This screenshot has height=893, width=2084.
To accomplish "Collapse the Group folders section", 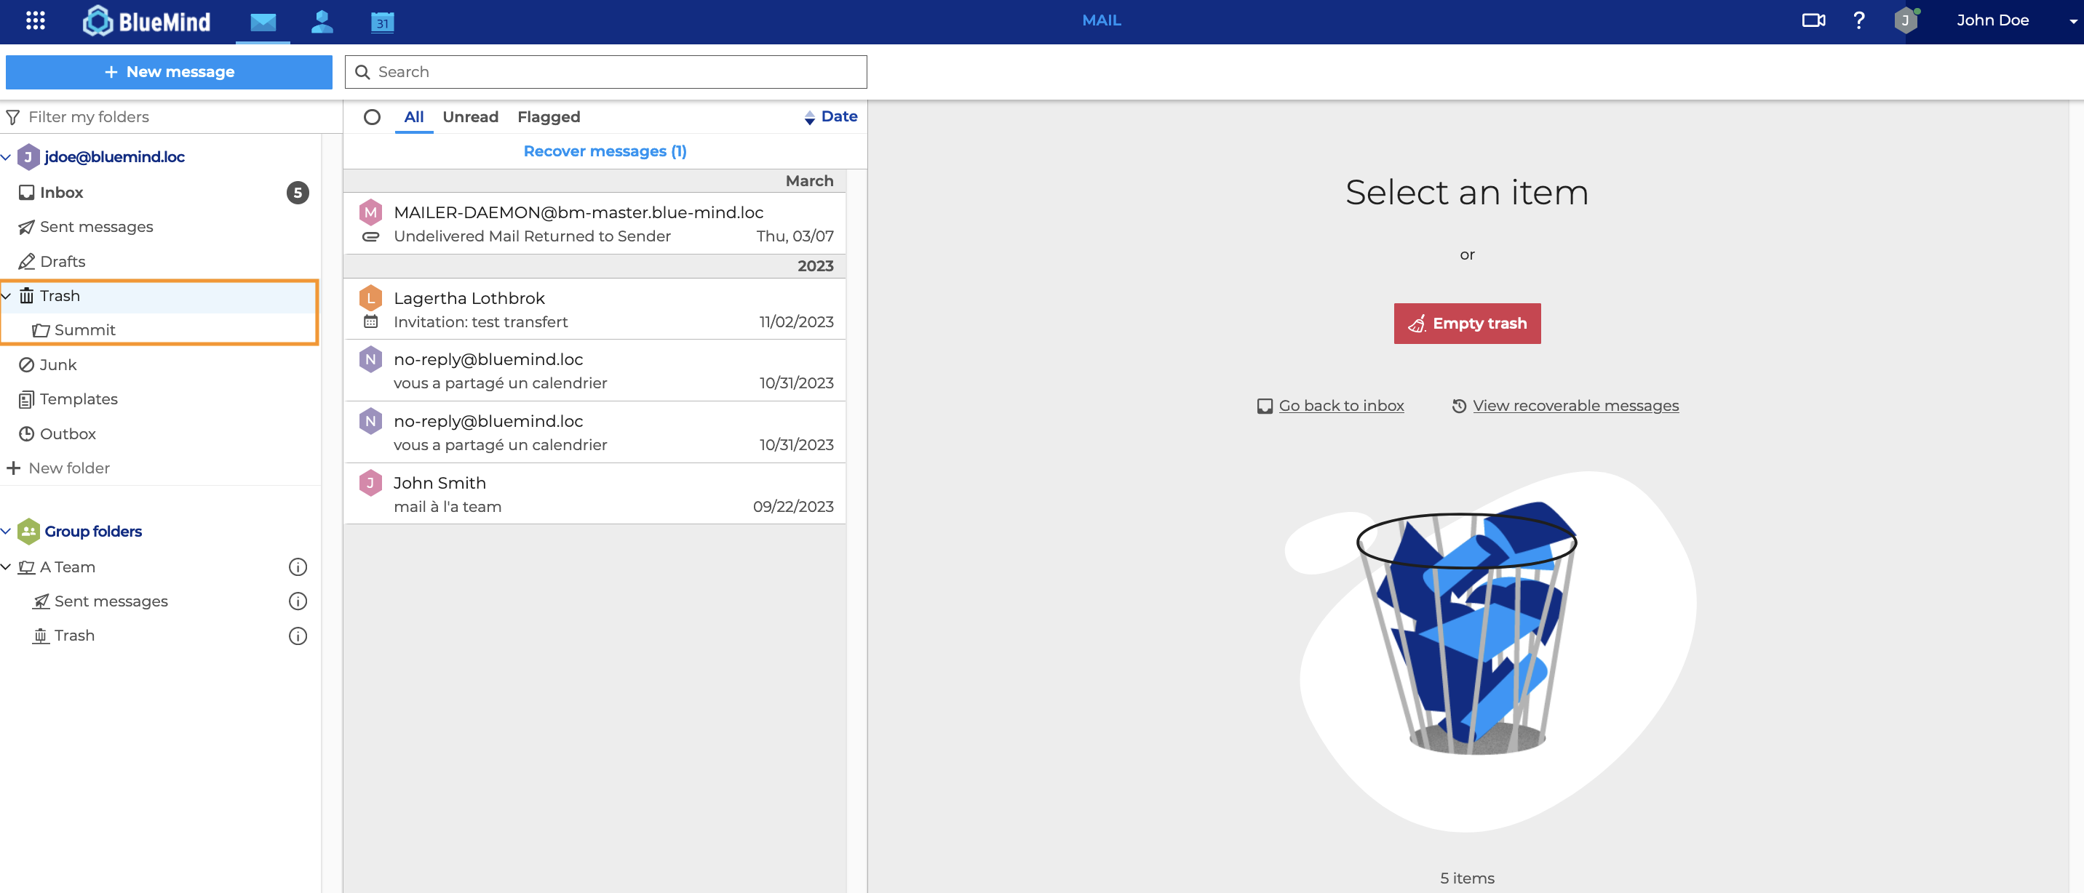I will click(6, 531).
